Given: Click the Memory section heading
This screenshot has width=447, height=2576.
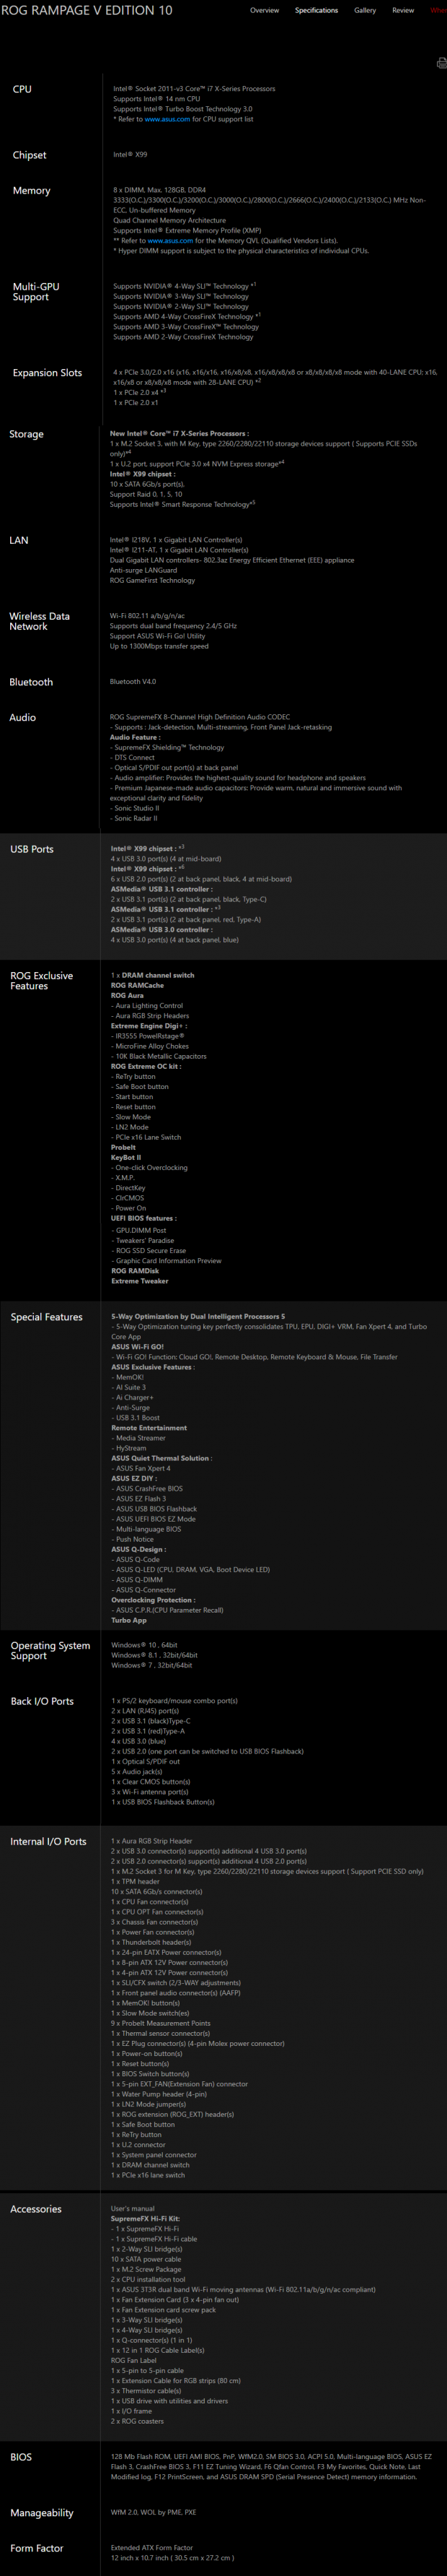Looking at the screenshot, I should pyautogui.click(x=31, y=190).
